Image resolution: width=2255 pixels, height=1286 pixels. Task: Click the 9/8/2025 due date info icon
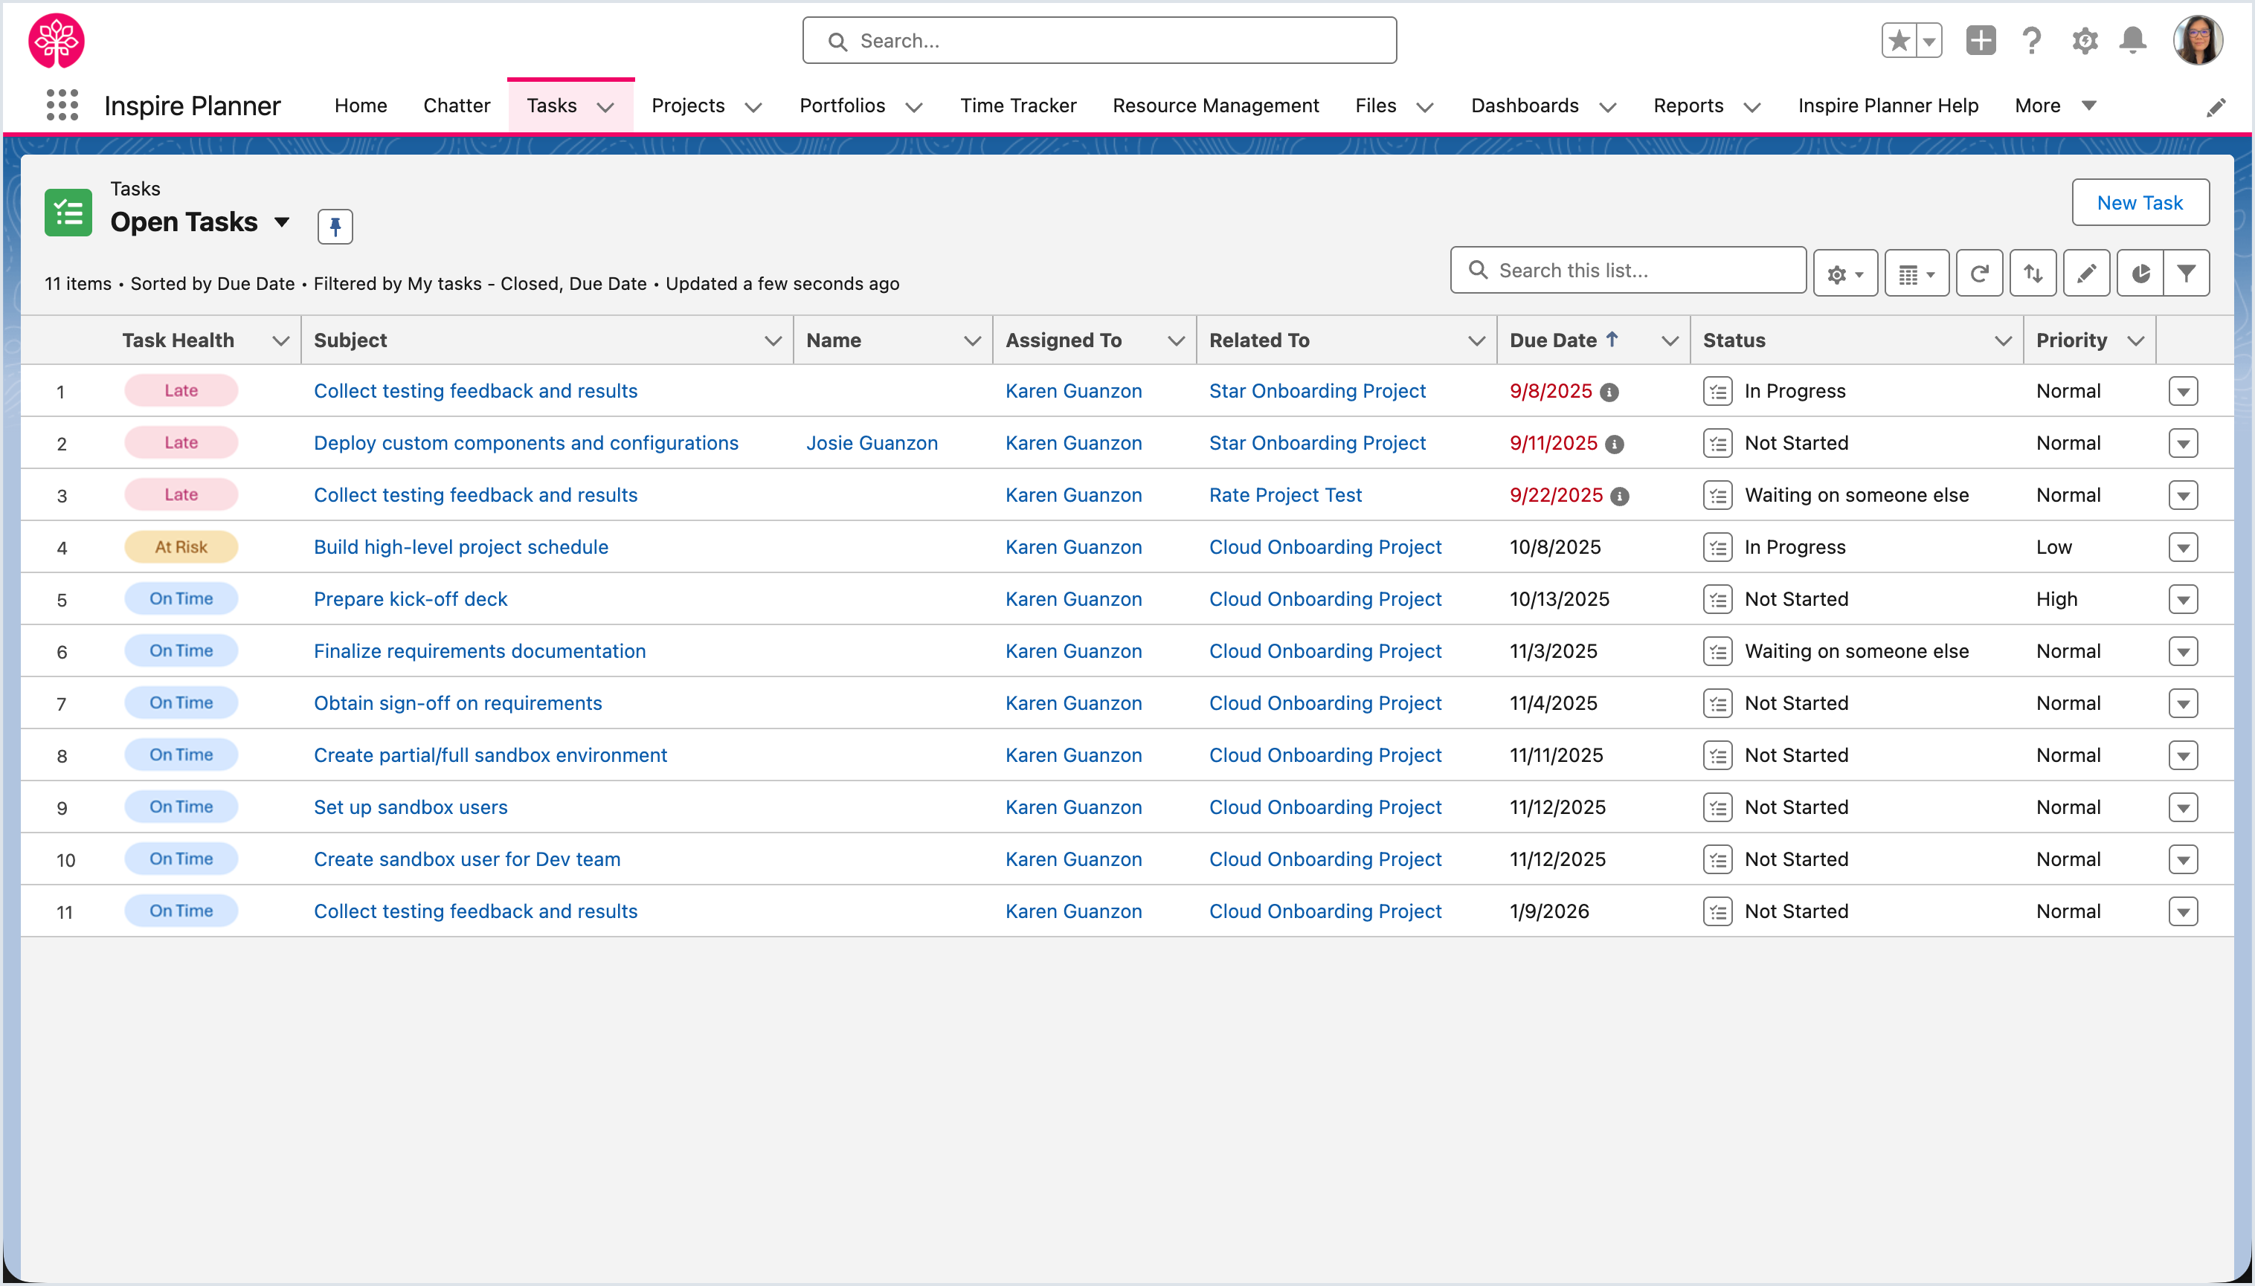[1610, 392]
